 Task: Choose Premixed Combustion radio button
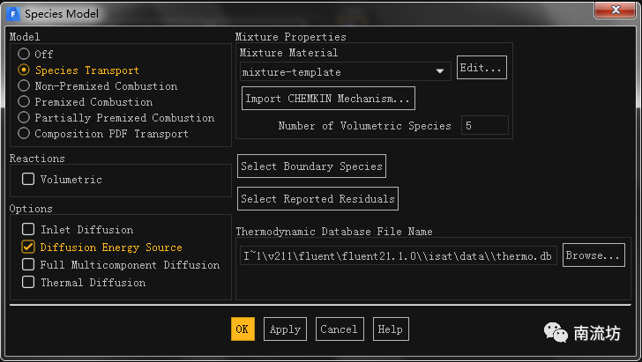click(24, 102)
